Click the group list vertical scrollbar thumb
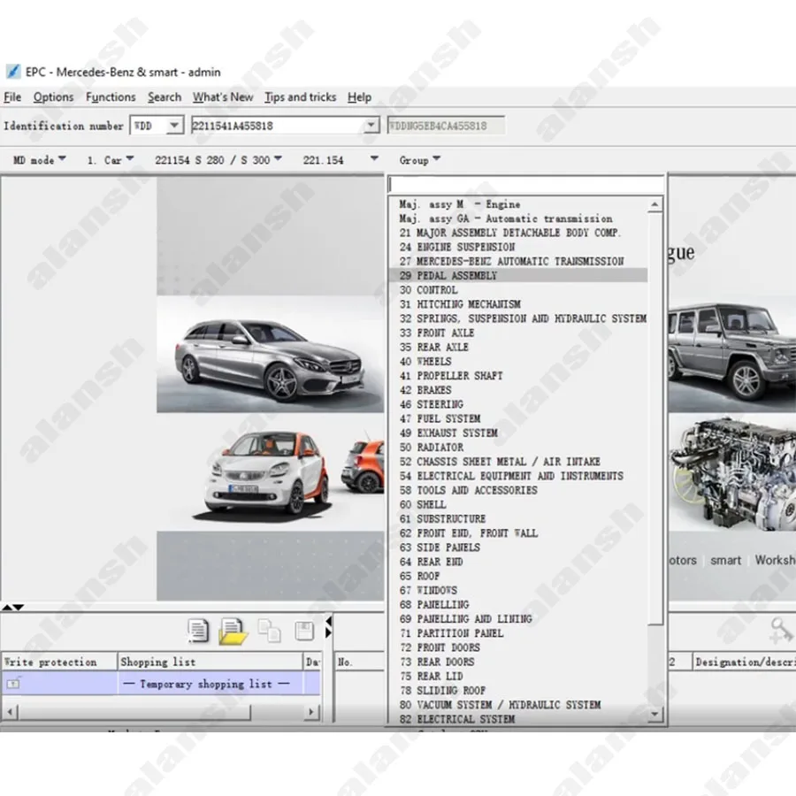Screen dimensions: 796x796 click(655, 419)
